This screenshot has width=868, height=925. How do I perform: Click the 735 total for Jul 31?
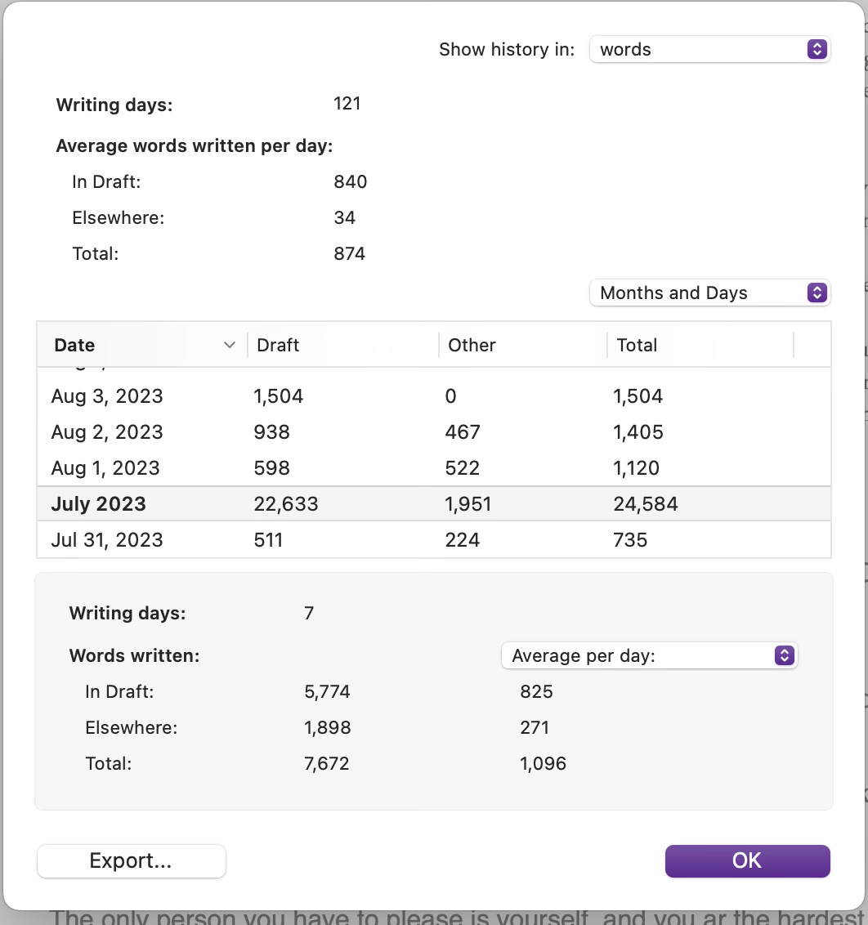(x=630, y=540)
